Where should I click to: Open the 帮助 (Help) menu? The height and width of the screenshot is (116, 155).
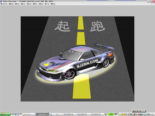(x=53, y=4)
